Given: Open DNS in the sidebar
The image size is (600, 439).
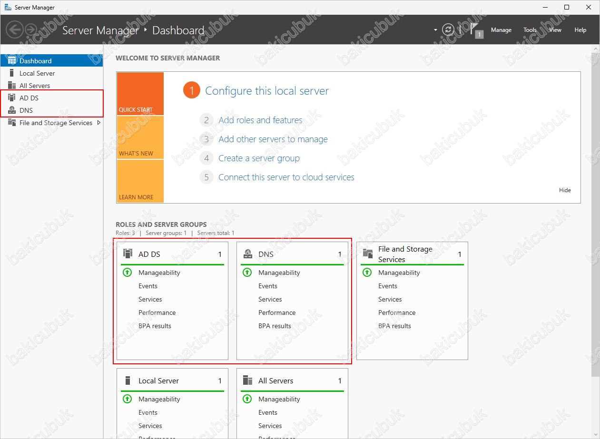Looking at the screenshot, I should [51, 110].
